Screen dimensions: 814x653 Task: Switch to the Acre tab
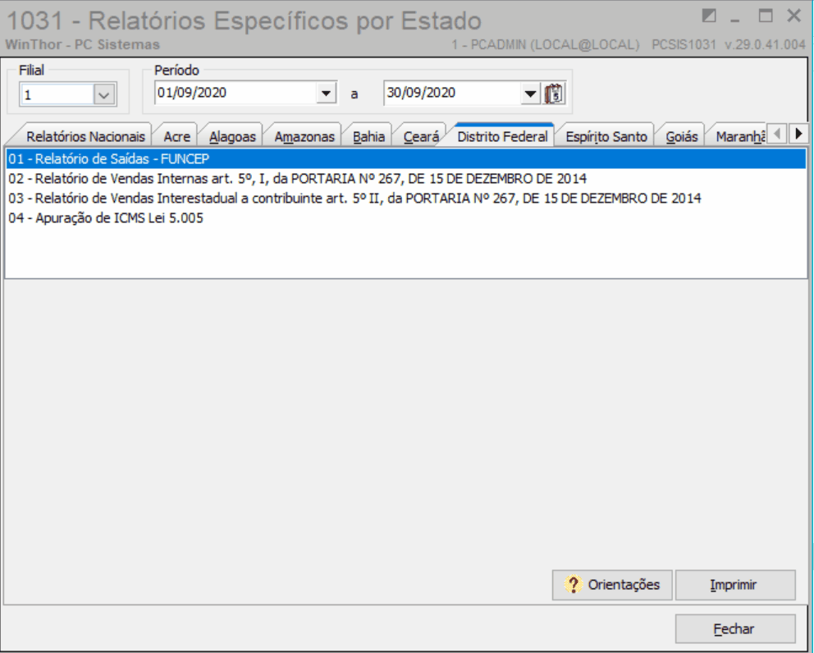[x=176, y=136]
